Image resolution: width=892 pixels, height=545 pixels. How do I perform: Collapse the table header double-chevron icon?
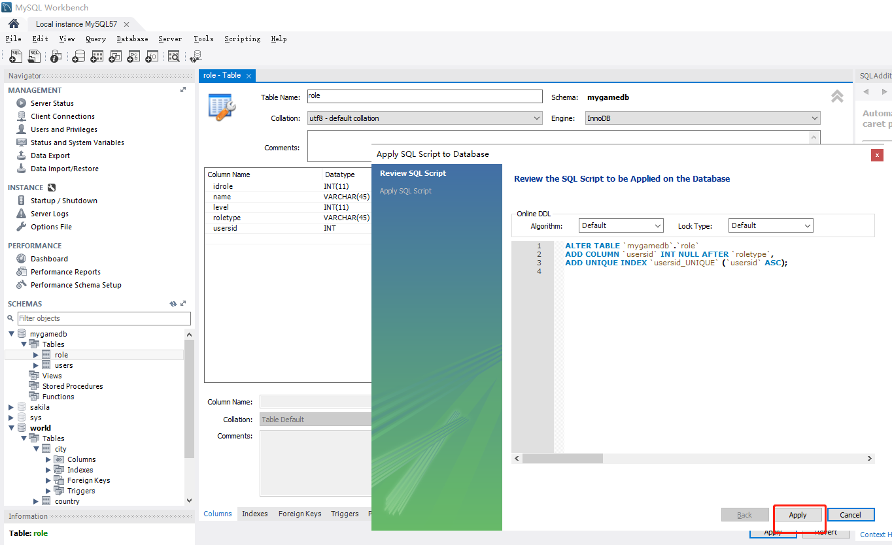[837, 97]
